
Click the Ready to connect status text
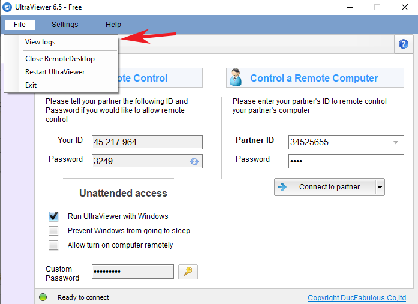[83, 297]
